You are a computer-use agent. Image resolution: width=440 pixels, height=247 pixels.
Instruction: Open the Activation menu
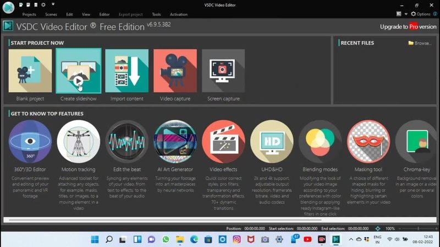pos(179,14)
